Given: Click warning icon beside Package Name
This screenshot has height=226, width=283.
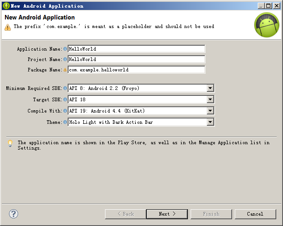Looking at the screenshot, I should [x=65, y=70].
